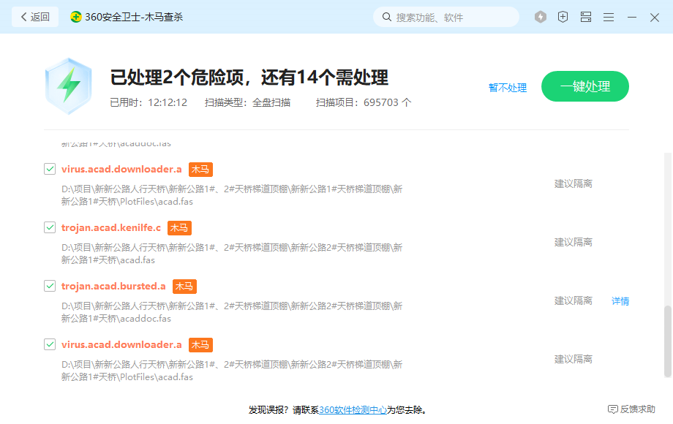Click the trojan.acad.bursted.a threat name
Viewport: 673px width, 424px height.
point(113,287)
